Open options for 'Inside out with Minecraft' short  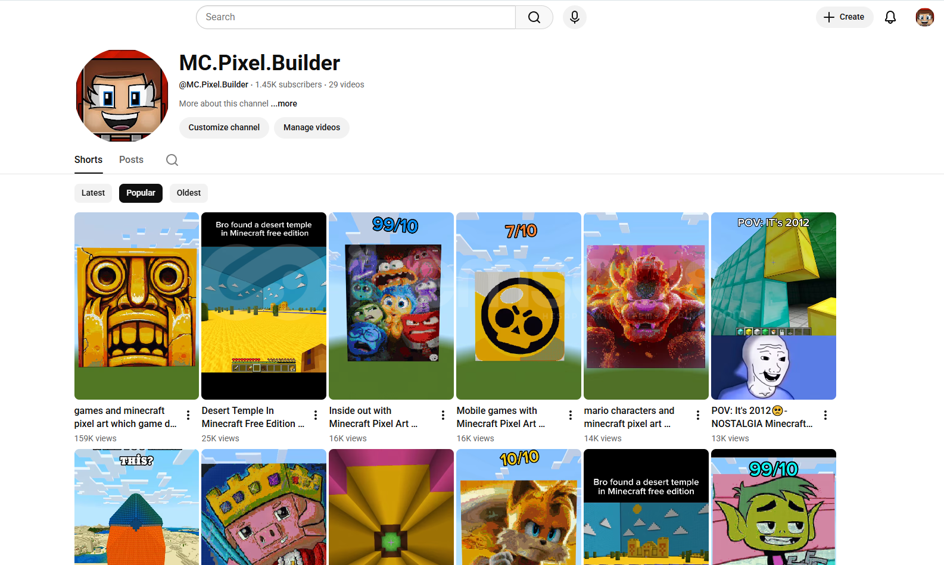pos(443,415)
